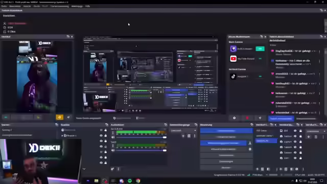Mute the first audio mixer channel speaker
The width and height of the screenshot is (327, 184).
113,137
